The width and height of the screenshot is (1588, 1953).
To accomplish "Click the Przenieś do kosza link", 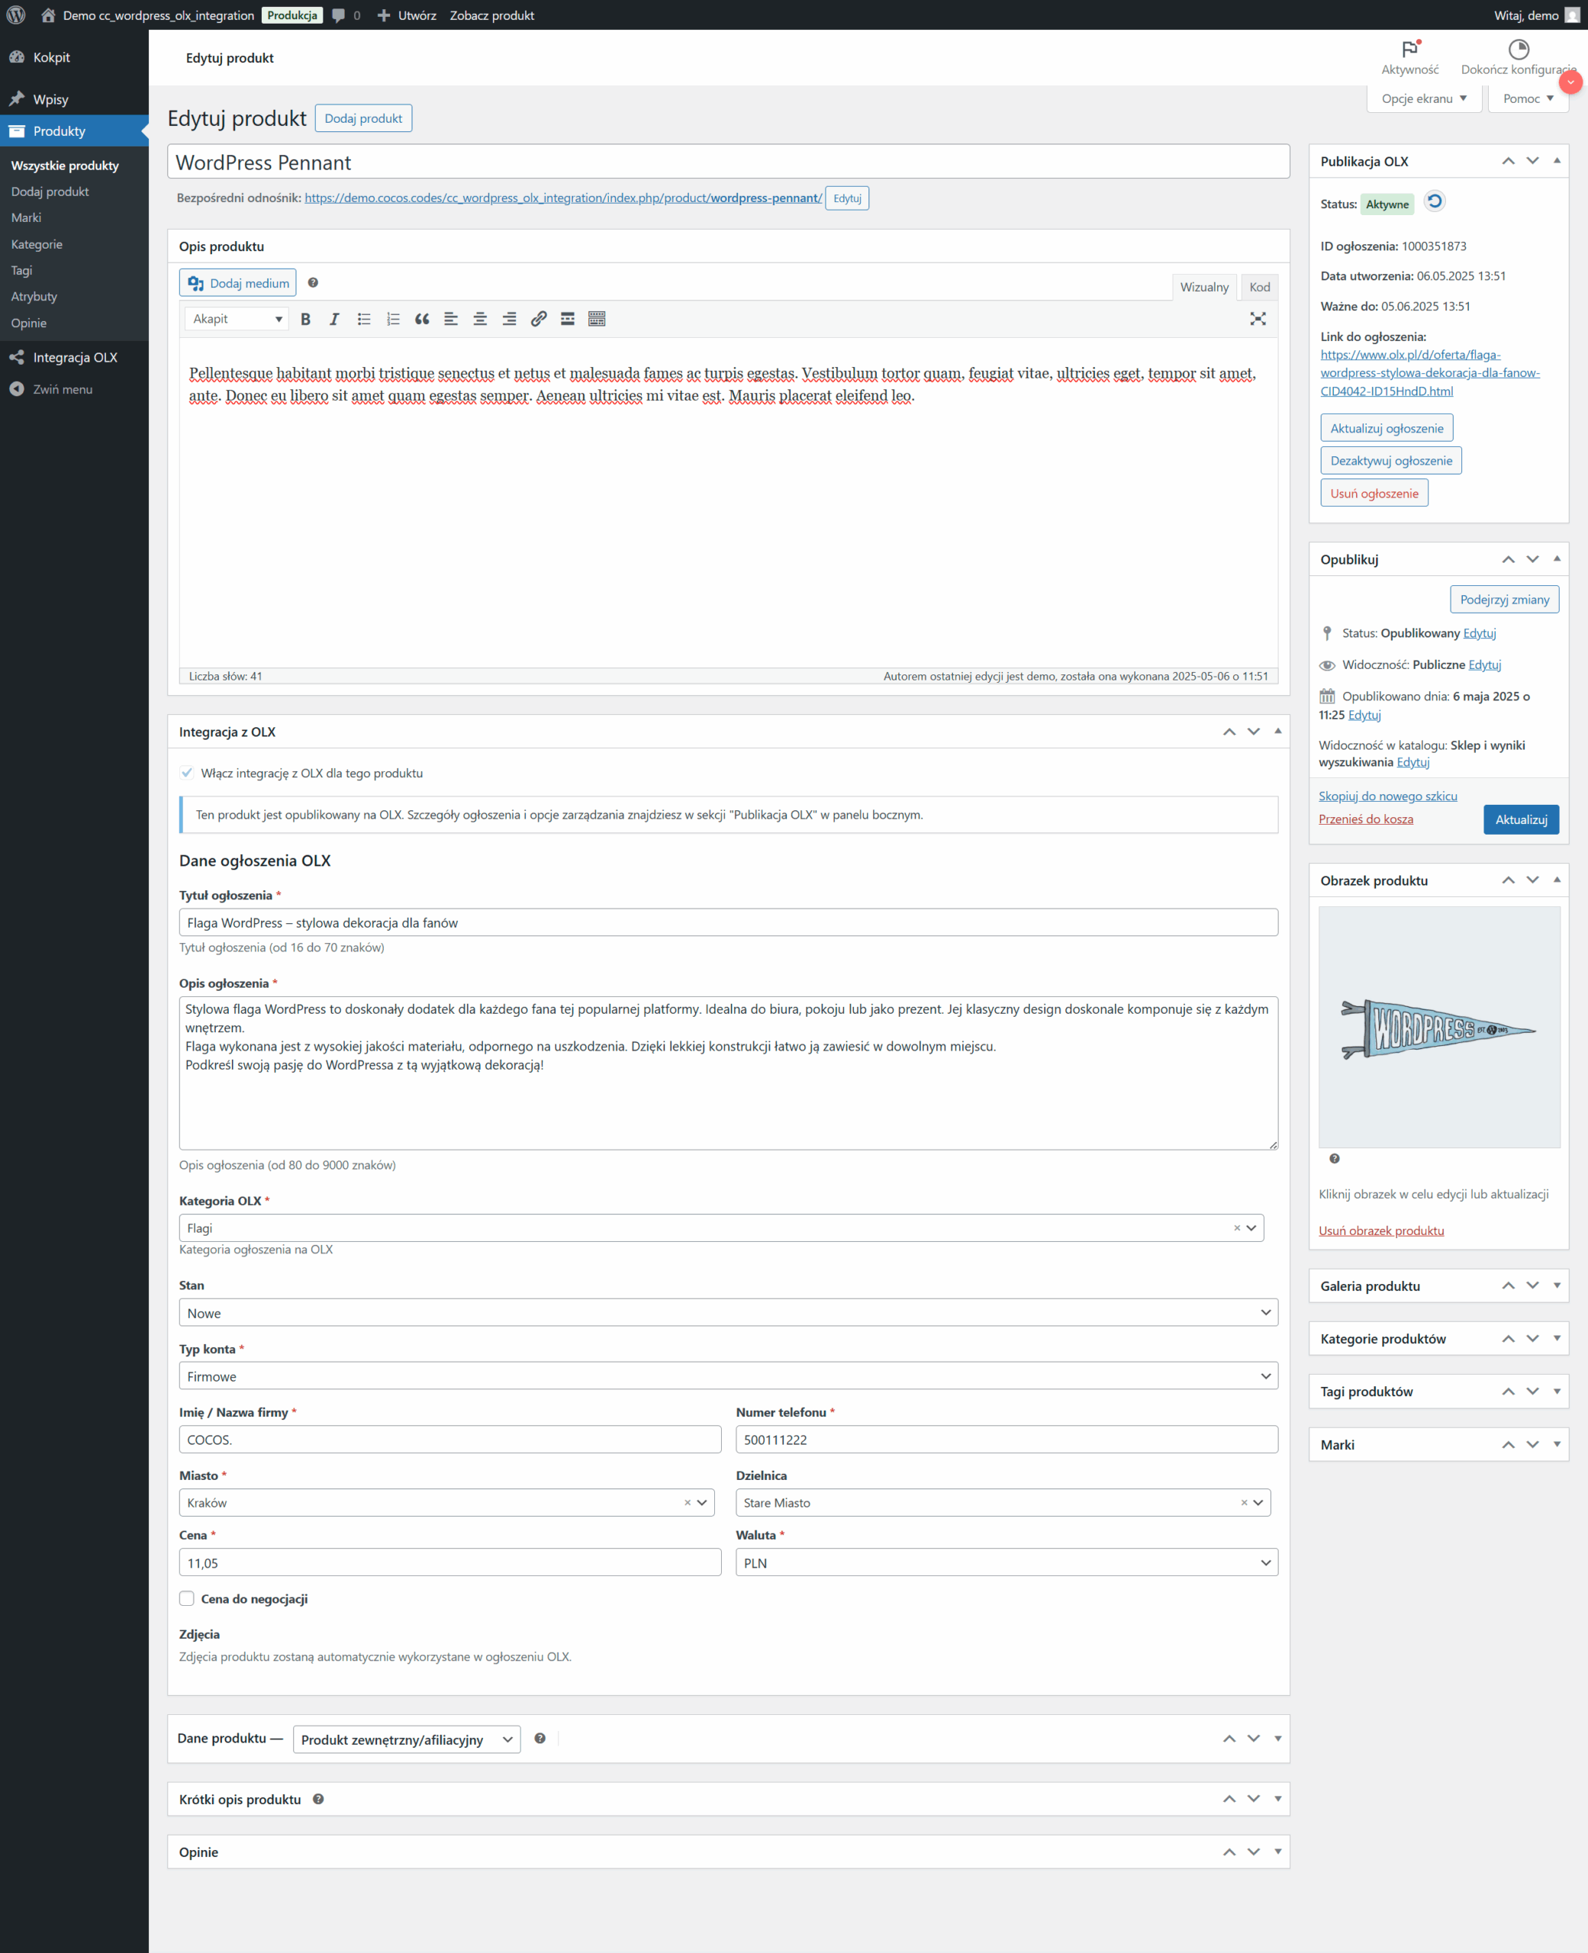I will click(x=1365, y=819).
